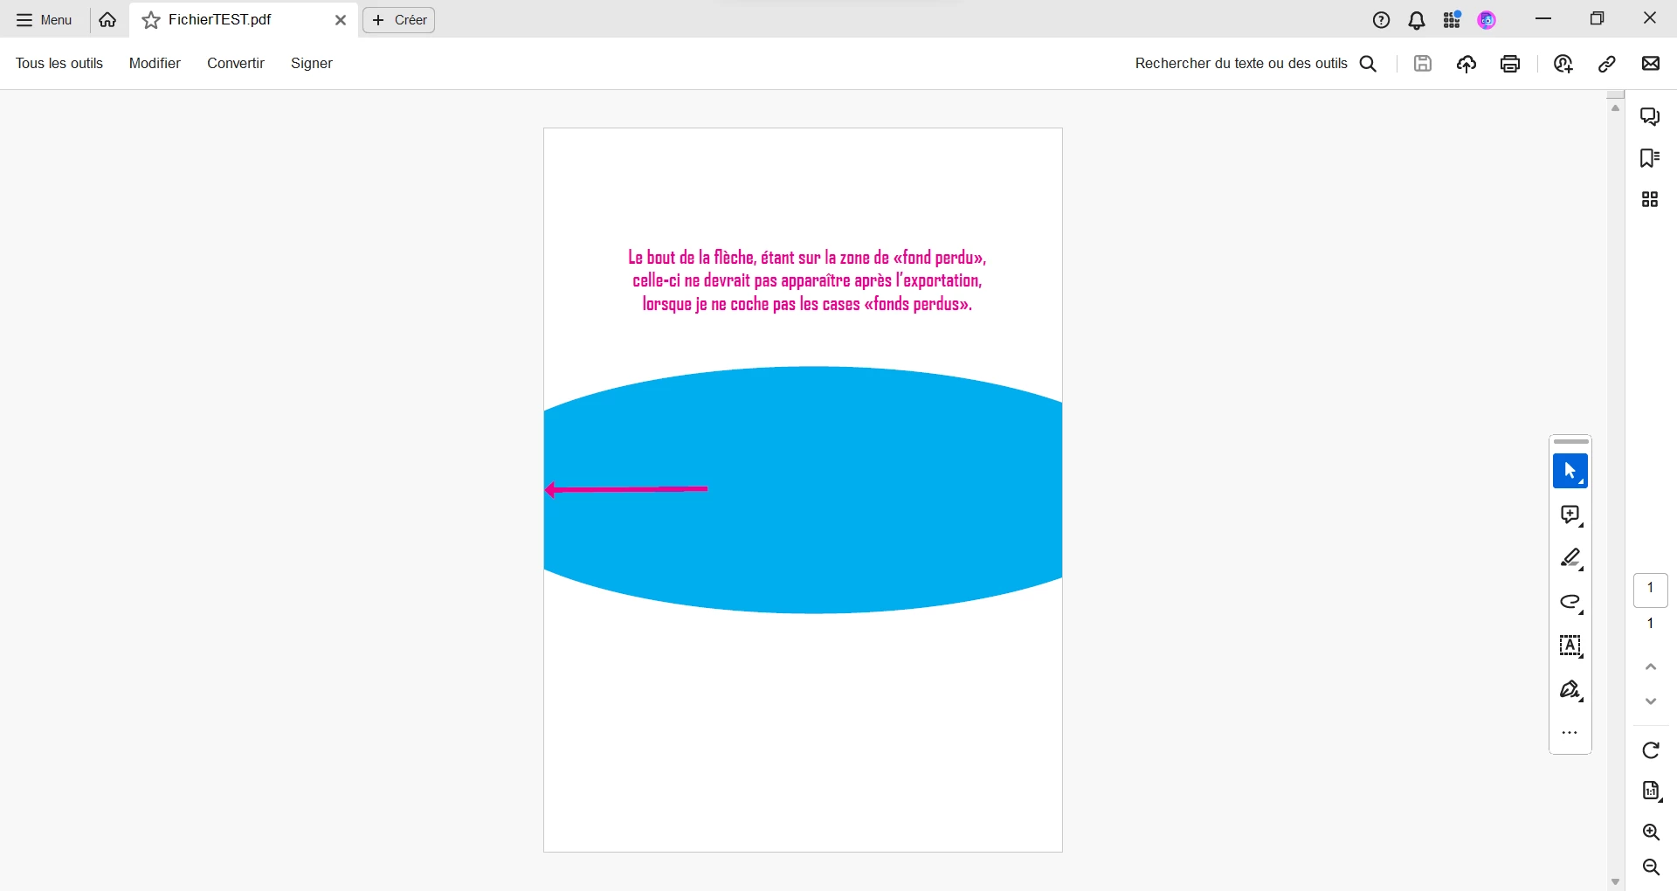Click the scrollbar down arrow
1677x891 pixels.
[1615, 882]
